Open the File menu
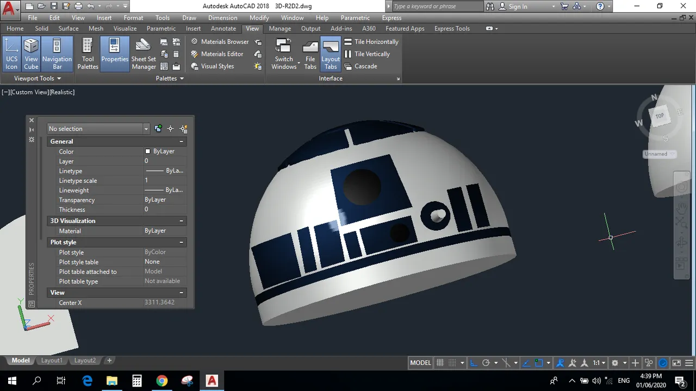The height and width of the screenshot is (391, 696). coord(33,18)
